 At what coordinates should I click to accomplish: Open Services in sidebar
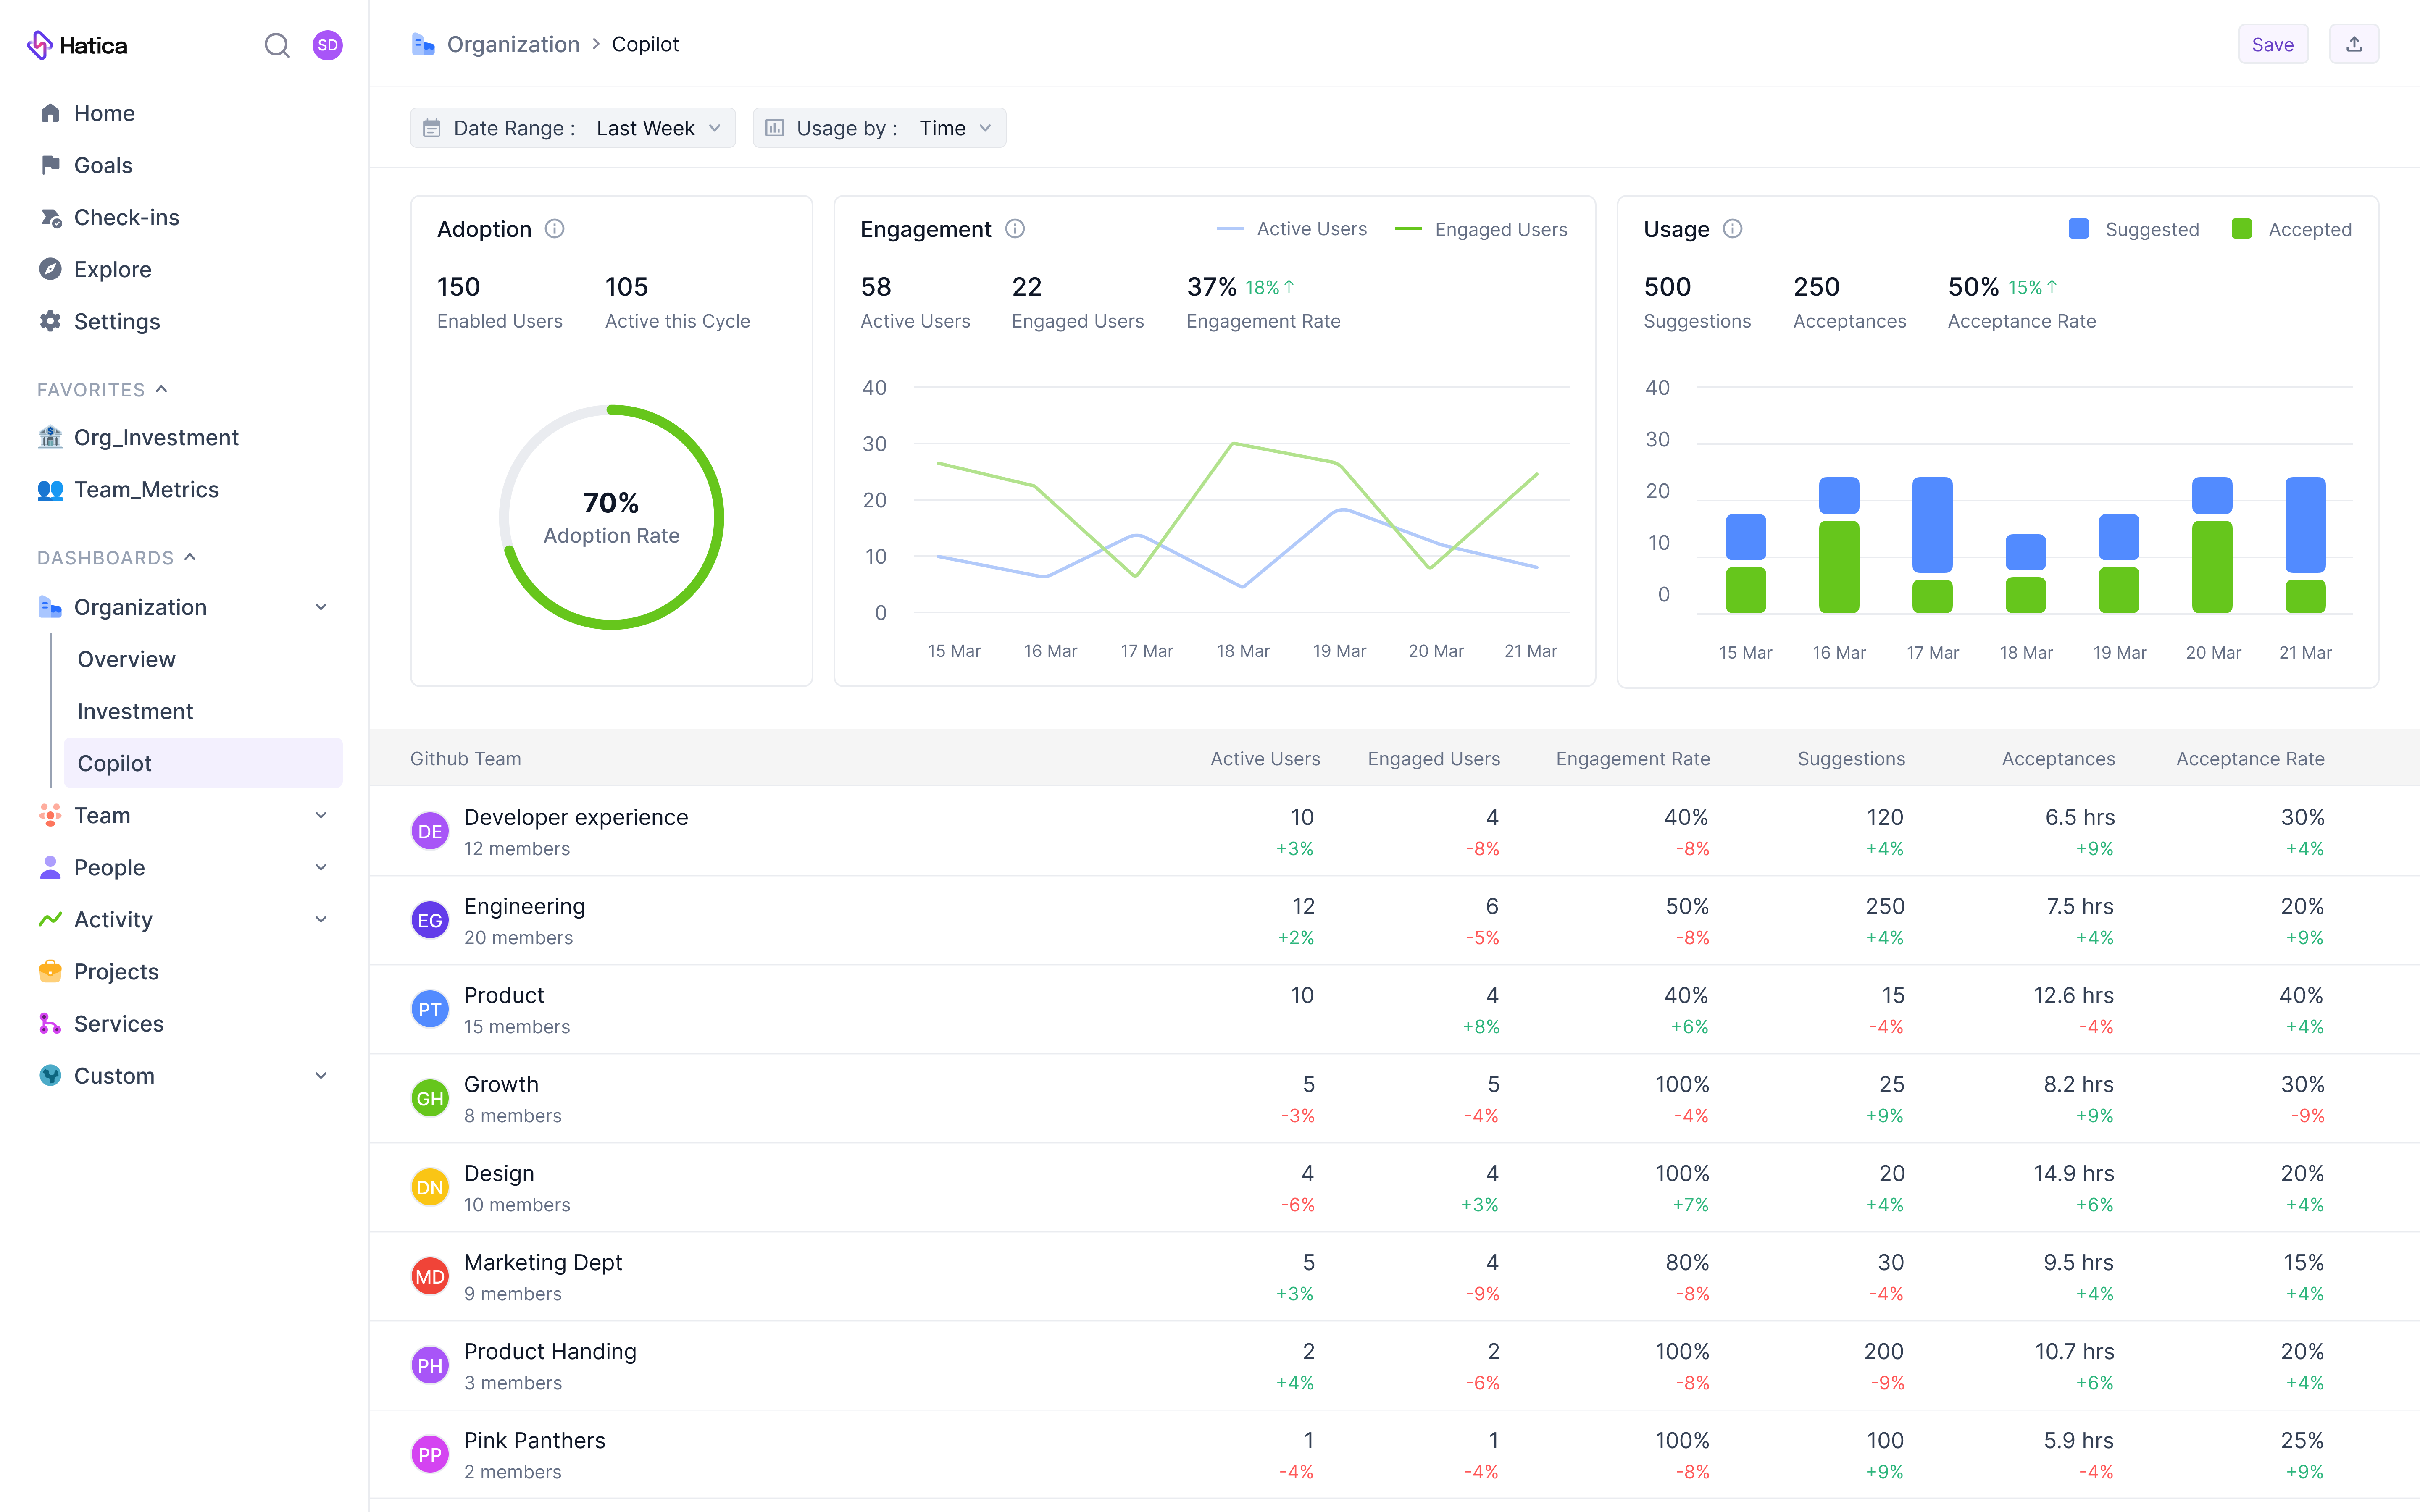point(118,1023)
